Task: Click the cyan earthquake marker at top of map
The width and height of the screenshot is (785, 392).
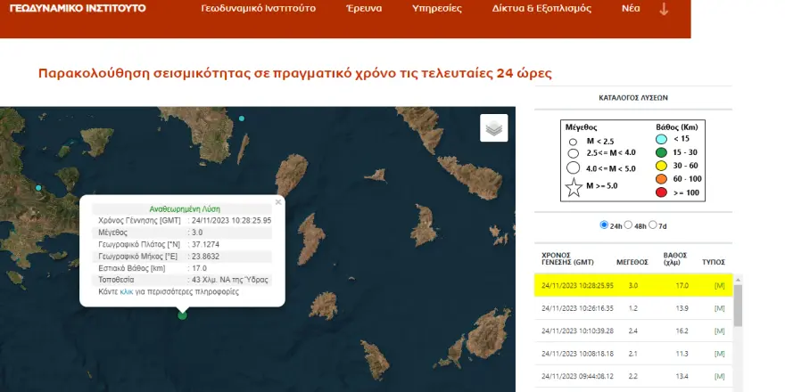Action: pyautogui.click(x=241, y=118)
